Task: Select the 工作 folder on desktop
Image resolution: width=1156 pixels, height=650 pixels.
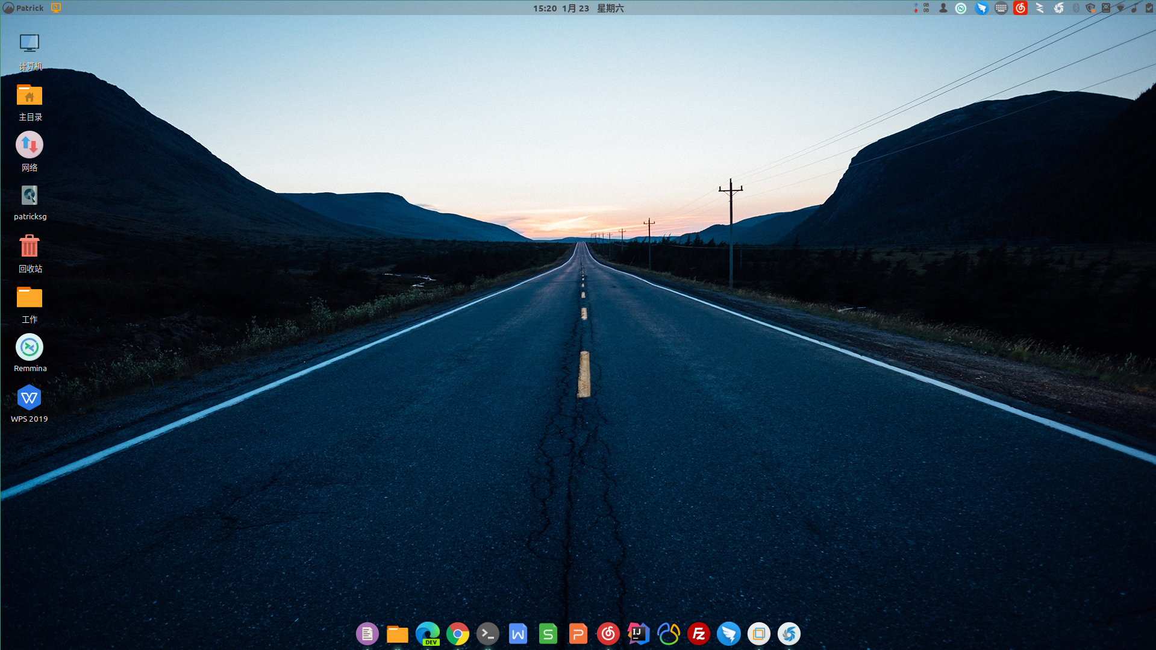Action: pos(30,304)
